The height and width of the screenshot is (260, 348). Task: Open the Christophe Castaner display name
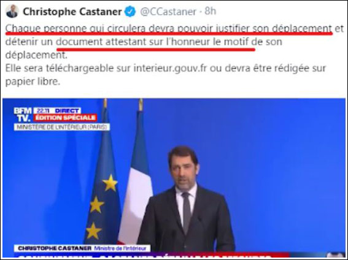pyautogui.click(x=72, y=12)
